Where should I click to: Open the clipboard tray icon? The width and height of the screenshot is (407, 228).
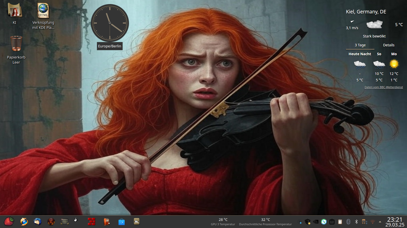(x=340, y=222)
